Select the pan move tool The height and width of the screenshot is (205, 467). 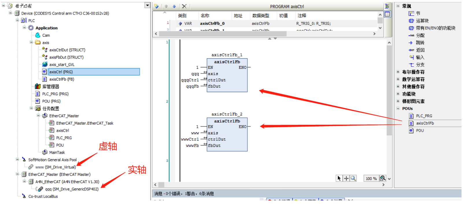click(346, 178)
